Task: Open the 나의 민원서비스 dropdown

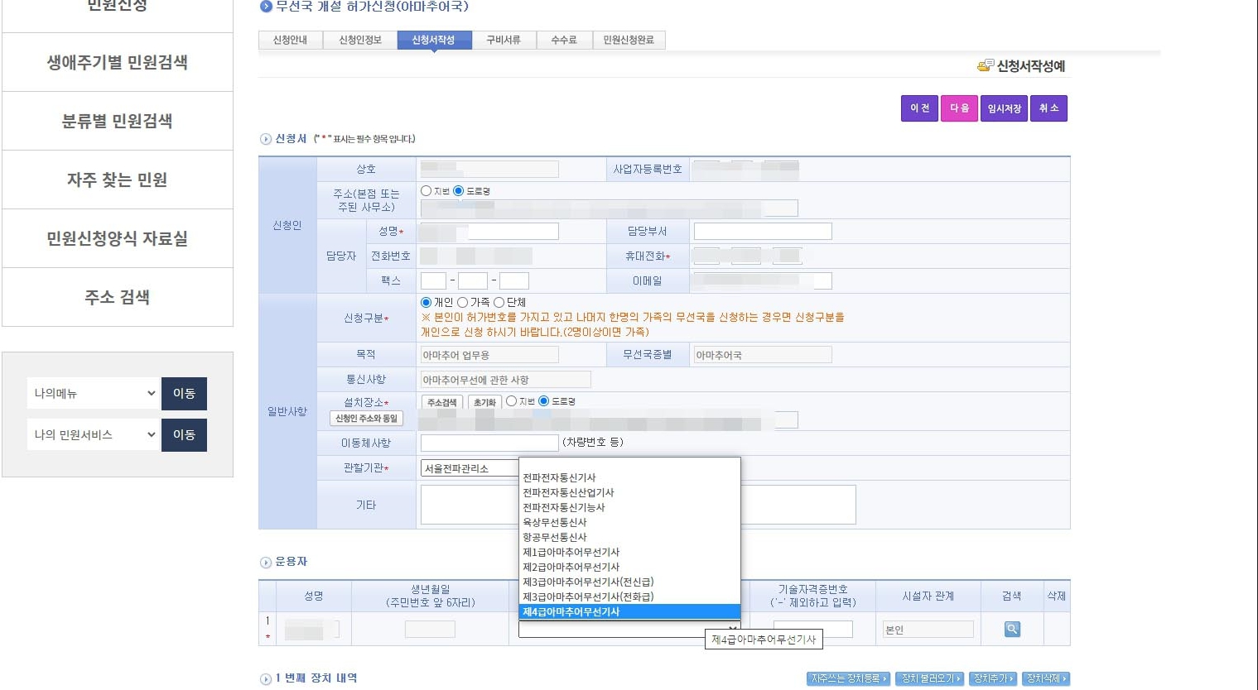Action: 93,434
